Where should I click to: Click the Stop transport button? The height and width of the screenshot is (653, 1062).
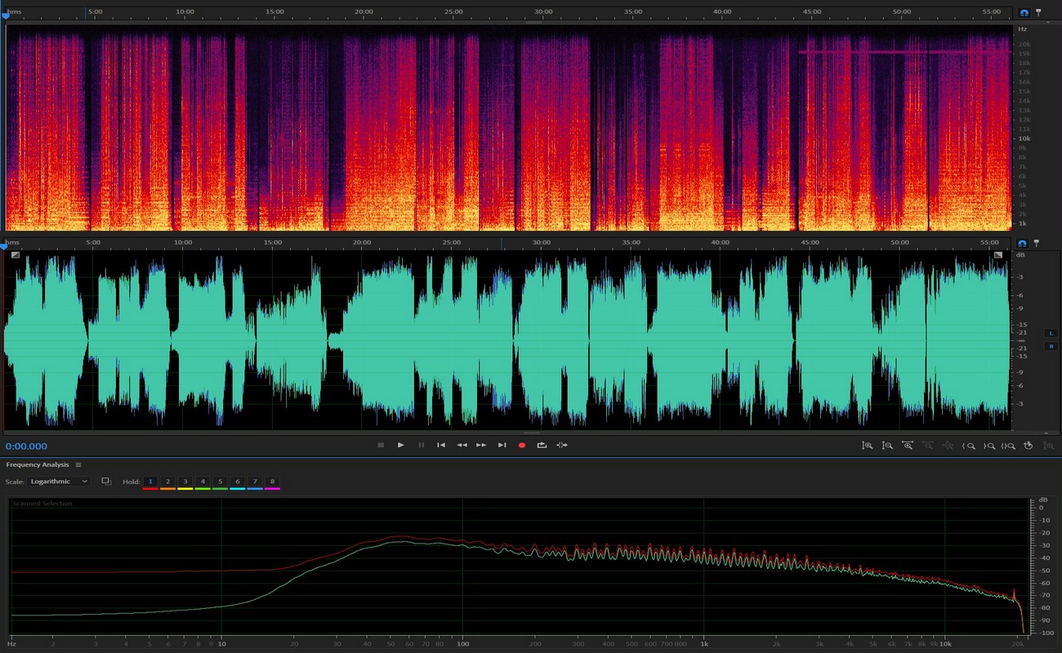tap(381, 445)
